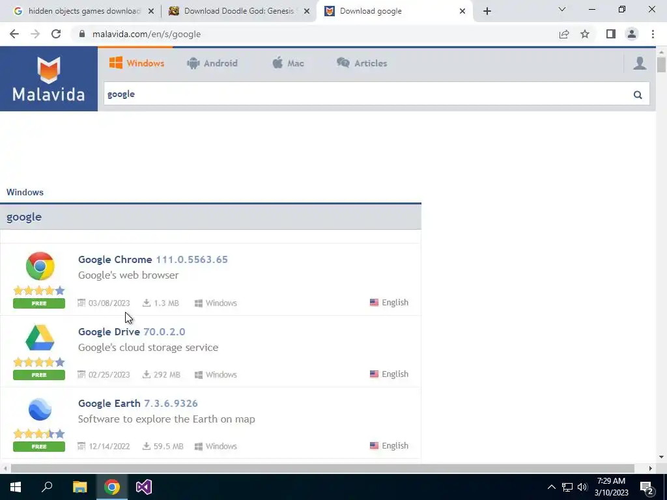This screenshot has width=667, height=500.
Task: Click the 292 MB size text
Action: click(167, 374)
